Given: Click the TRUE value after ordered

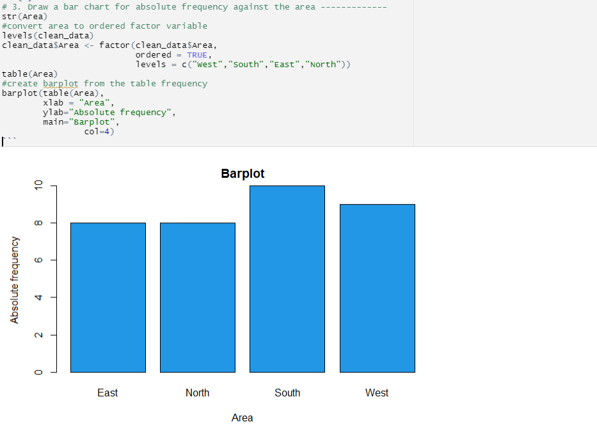Looking at the screenshot, I should point(197,55).
